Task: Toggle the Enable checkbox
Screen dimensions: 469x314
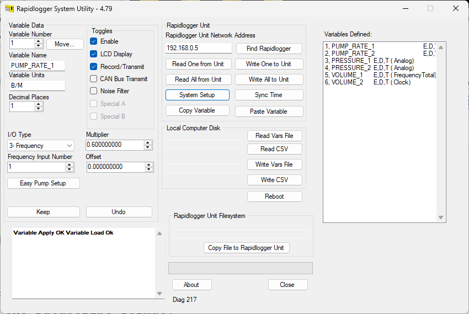Action: [x=94, y=41]
